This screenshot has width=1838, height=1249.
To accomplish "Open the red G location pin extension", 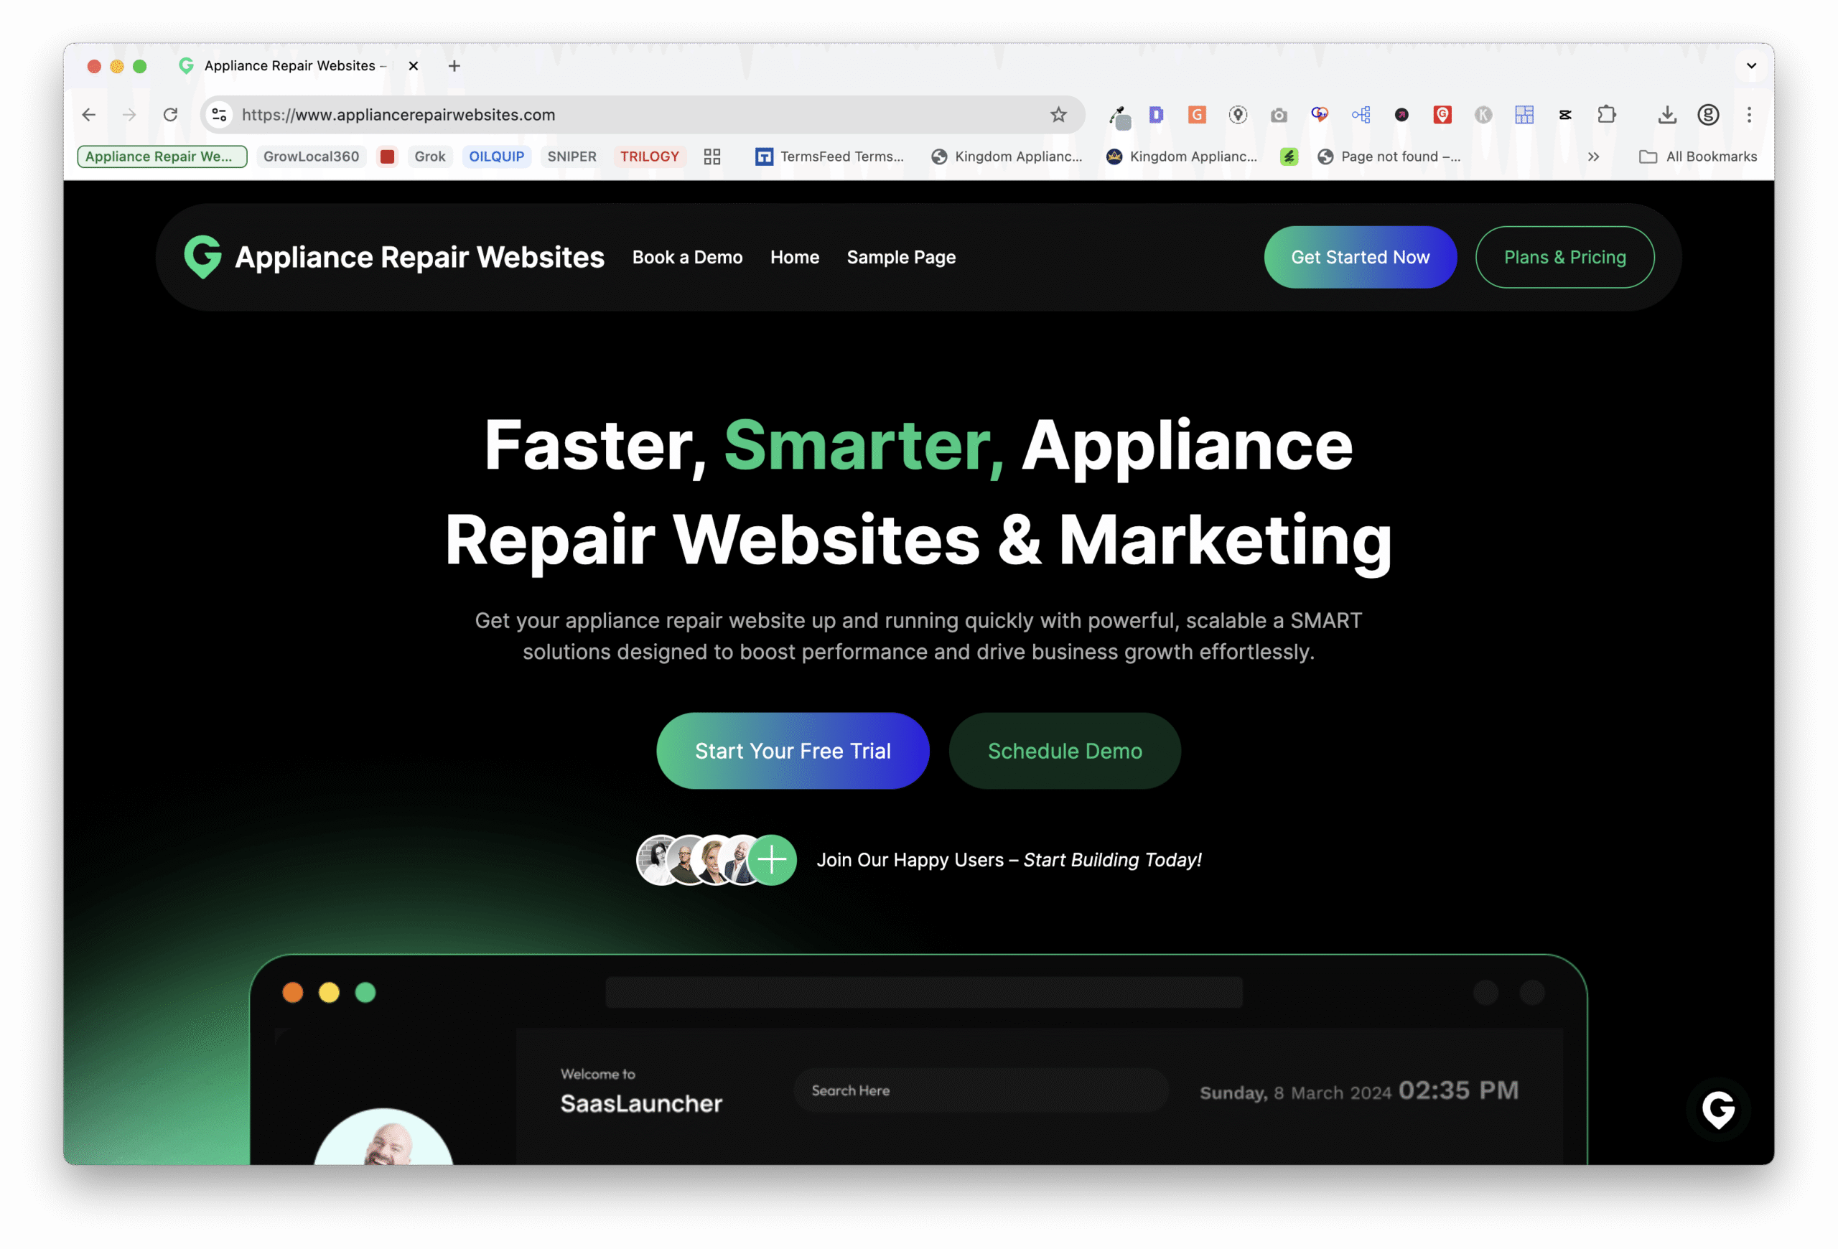I will tap(1442, 115).
